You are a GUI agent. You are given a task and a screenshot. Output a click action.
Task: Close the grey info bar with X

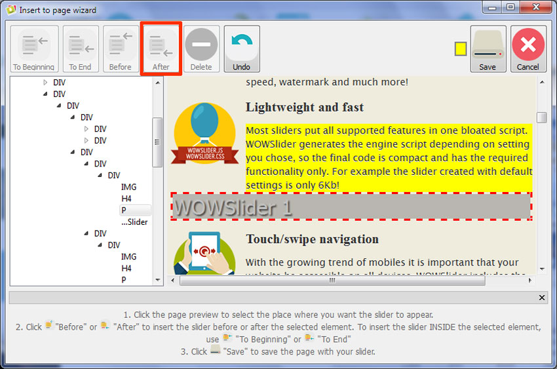[x=541, y=298]
